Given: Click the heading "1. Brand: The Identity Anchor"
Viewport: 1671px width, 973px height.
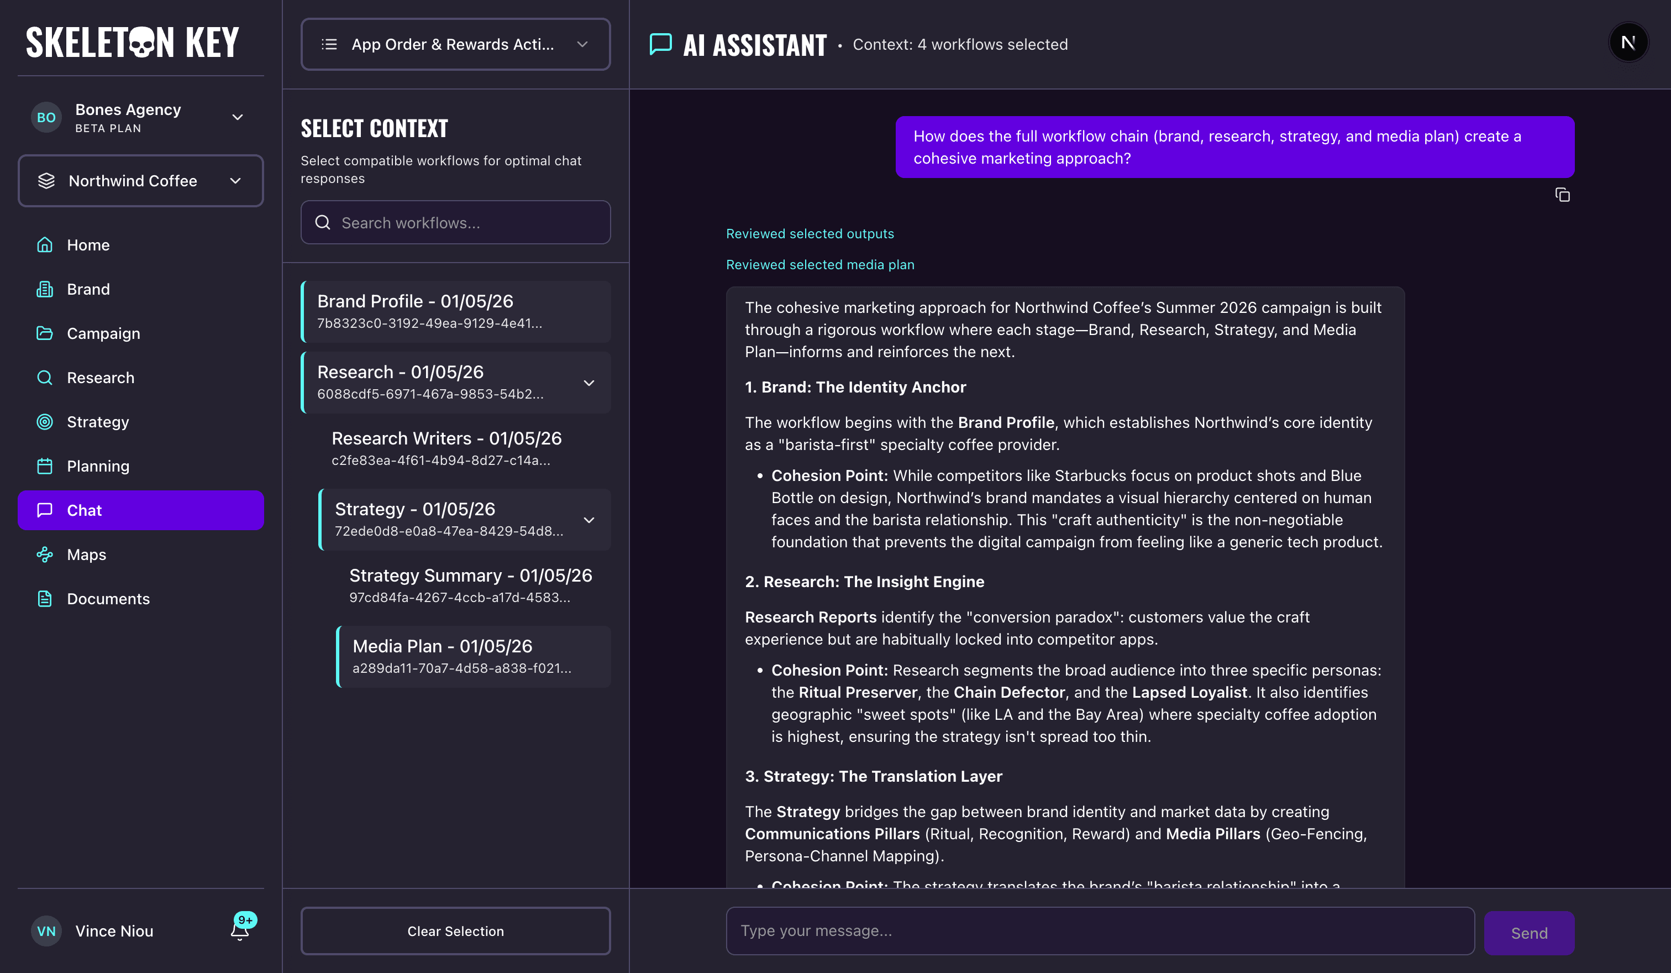Looking at the screenshot, I should [855, 386].
